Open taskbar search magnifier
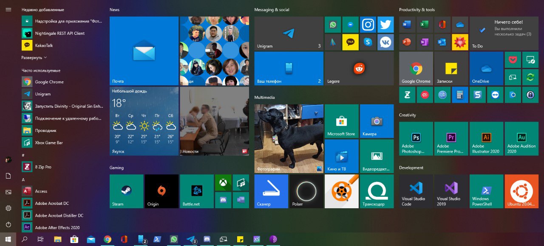This screenshot has width=544, height=246. (24, 239)
